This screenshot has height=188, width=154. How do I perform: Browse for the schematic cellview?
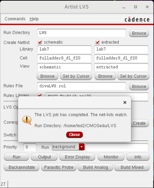click(47, 76)
